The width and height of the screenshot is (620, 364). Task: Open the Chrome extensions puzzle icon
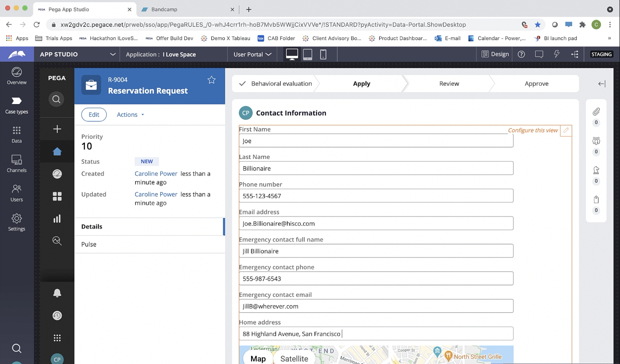pos(582,24)
